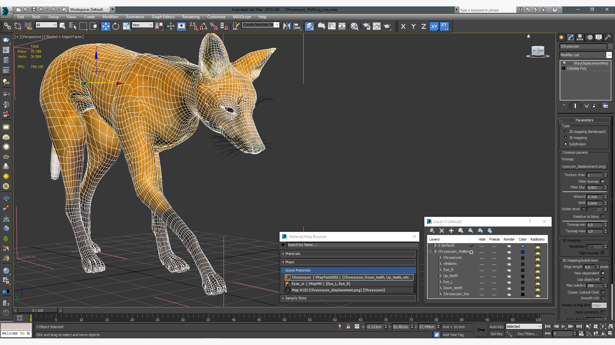Activate the Select Object tool

pos(62,26)
